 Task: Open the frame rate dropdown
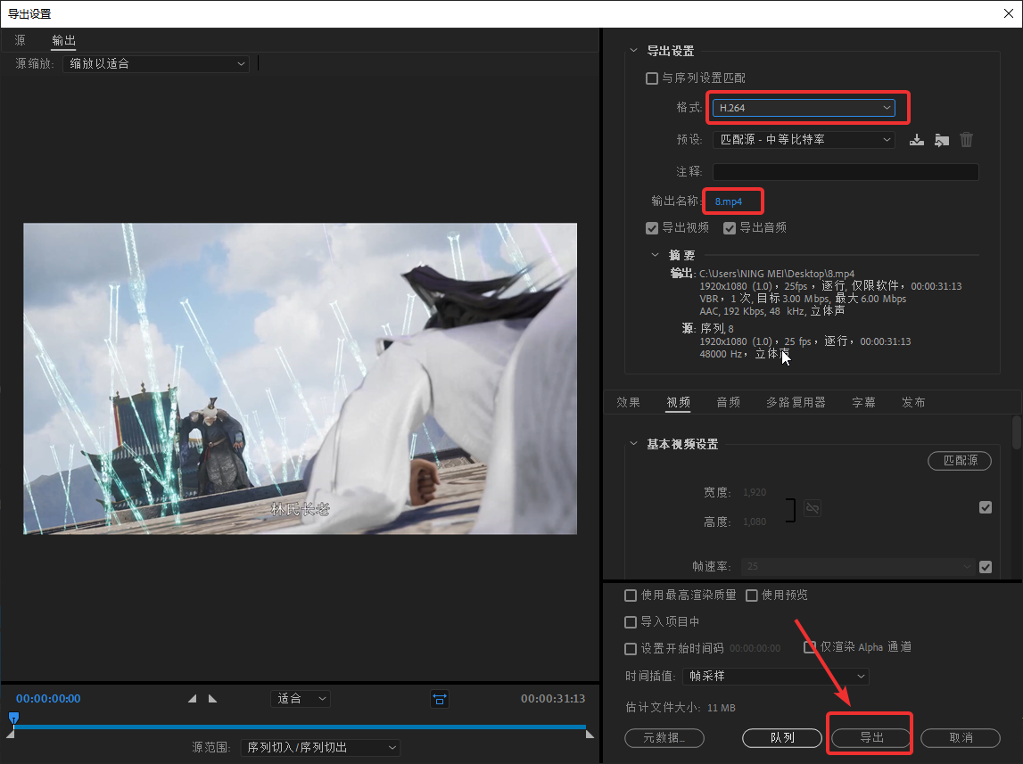[858, 566]
